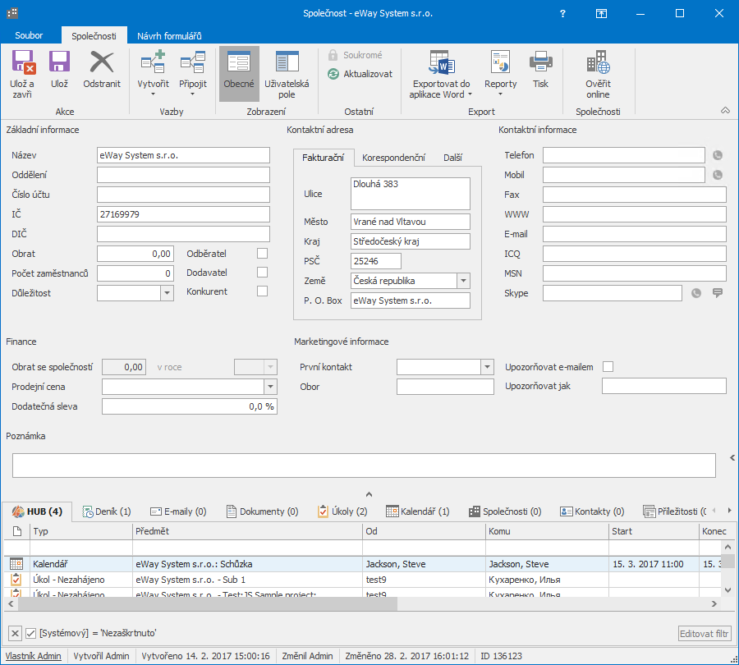
Task: Click the application icon in title bar
Action: click(12, 13)
